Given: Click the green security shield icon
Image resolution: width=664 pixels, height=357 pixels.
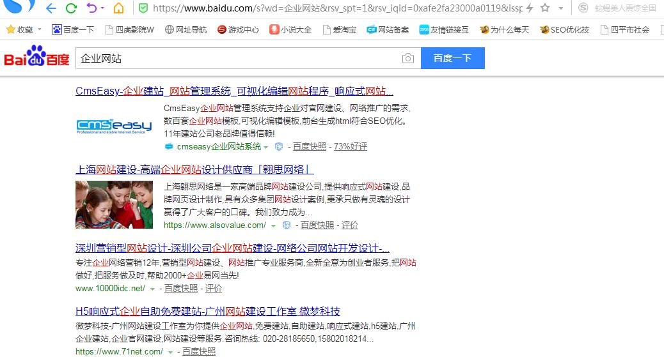Looking at the screenshot, I should [143, 8].
